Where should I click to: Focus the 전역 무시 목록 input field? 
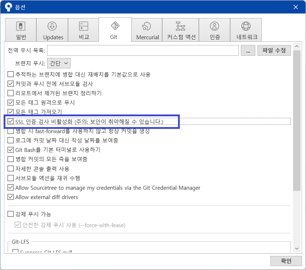(x=143, y=50)
